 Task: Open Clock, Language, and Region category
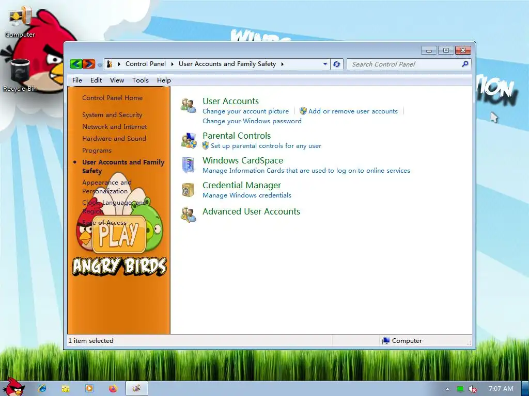[115, 207]
